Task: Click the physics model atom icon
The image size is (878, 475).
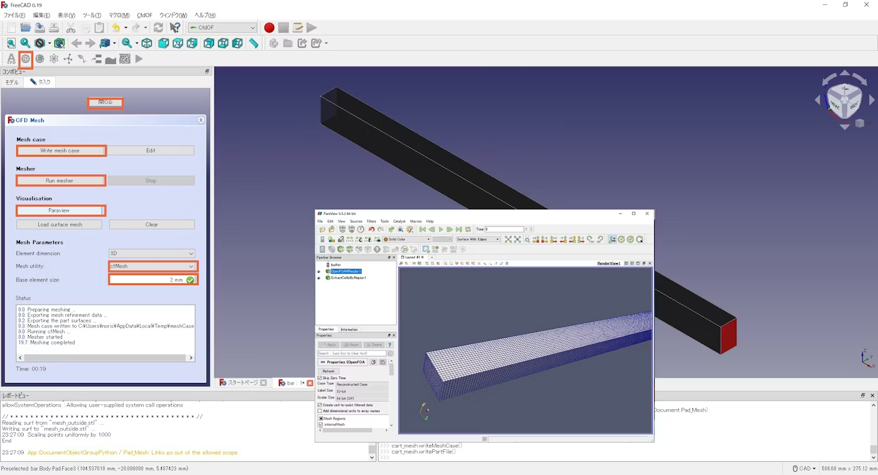Action: pyautogui.click(x=54, y=59)
